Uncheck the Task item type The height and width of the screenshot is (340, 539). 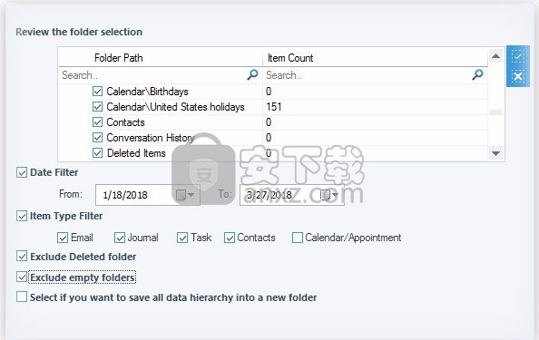point(182,238)
